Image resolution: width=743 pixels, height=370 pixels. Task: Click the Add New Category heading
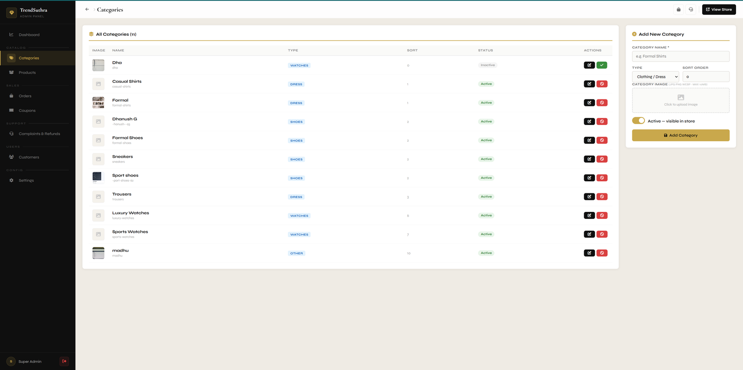661,34
